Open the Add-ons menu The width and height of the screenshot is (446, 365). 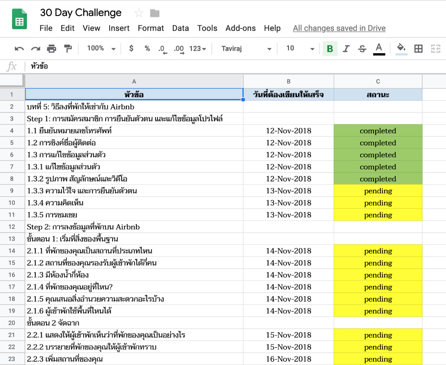[x=240, y=28]
